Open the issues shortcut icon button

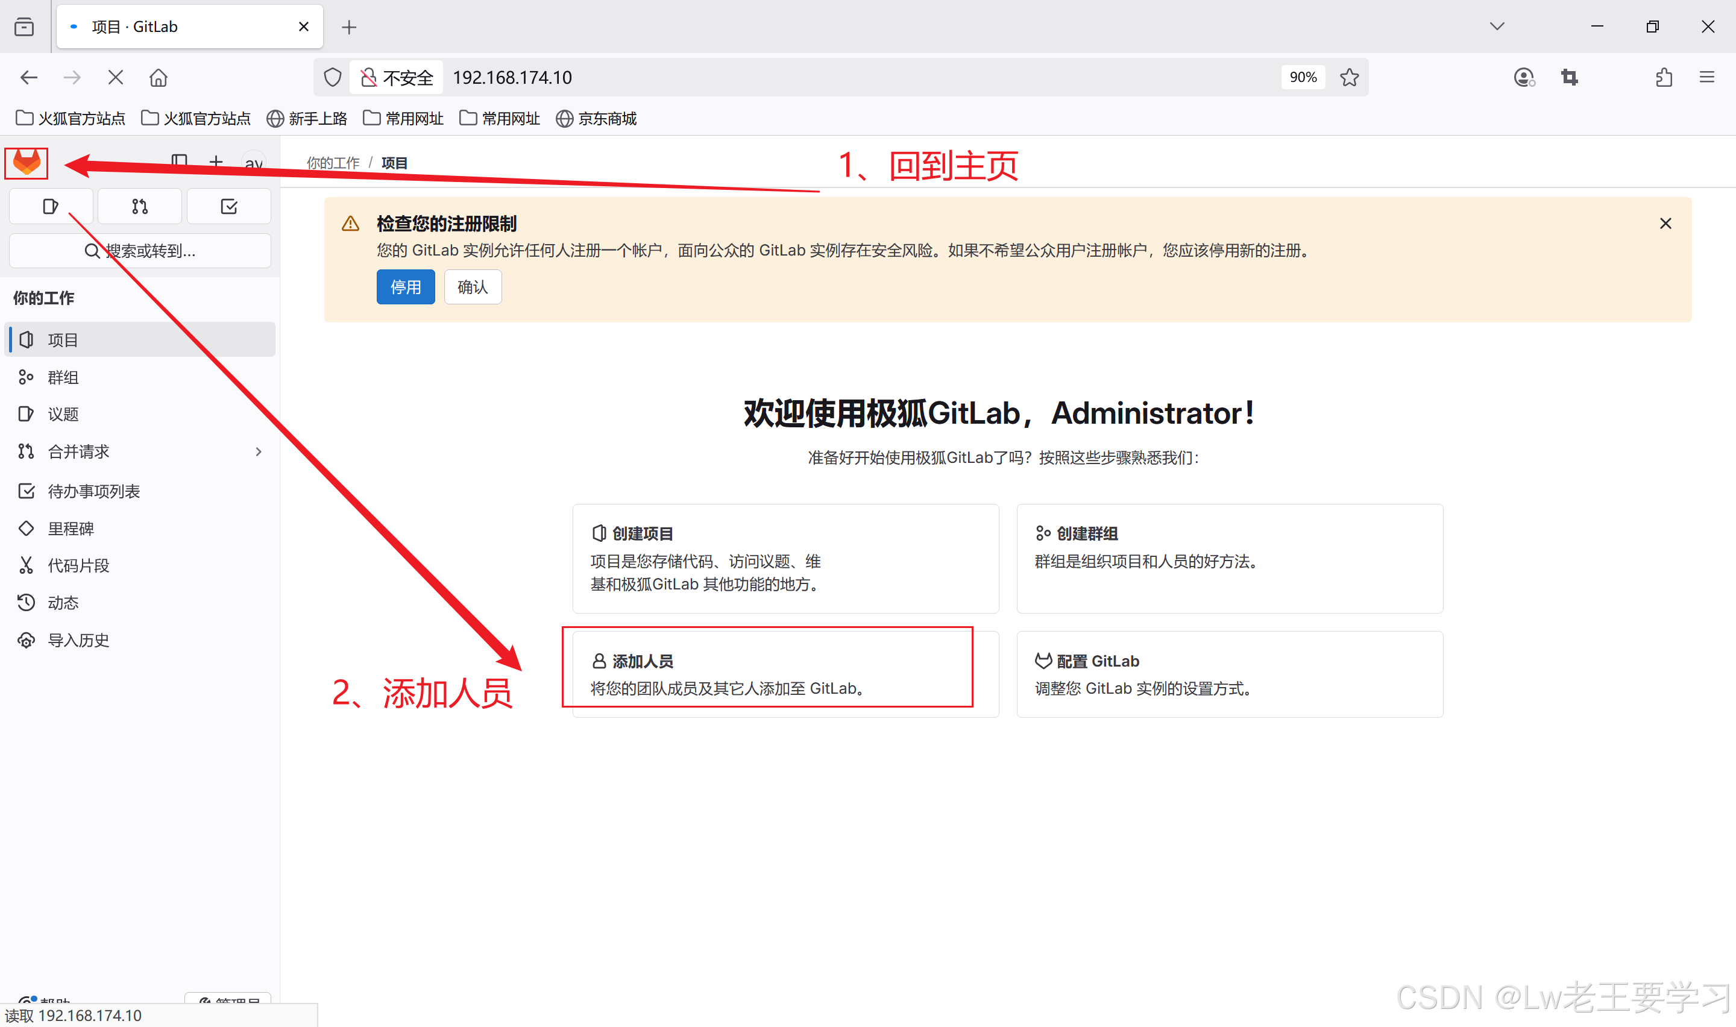coord(51,206)
